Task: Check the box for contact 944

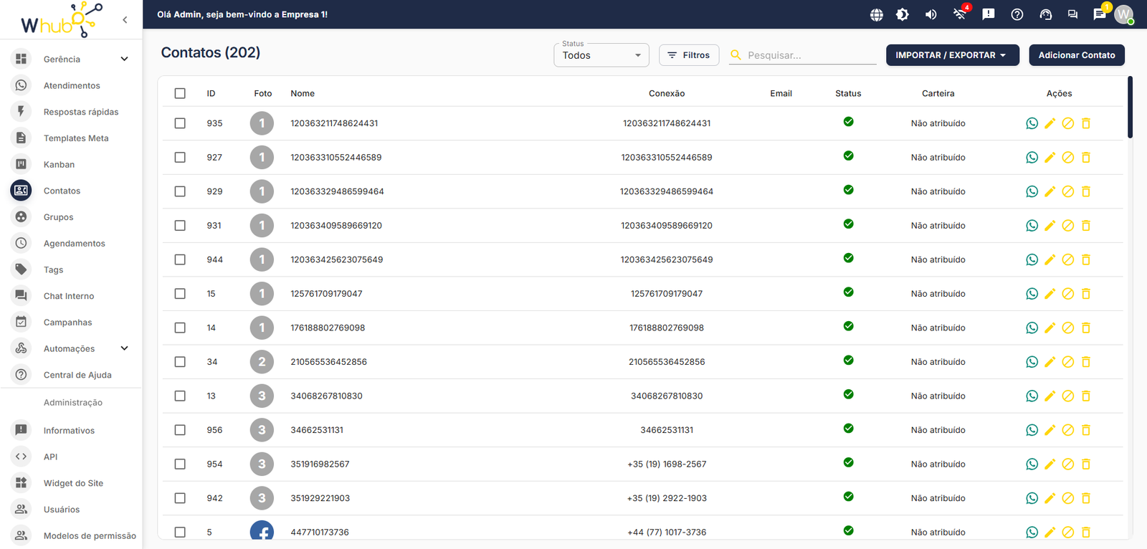Action: (180, 259)
